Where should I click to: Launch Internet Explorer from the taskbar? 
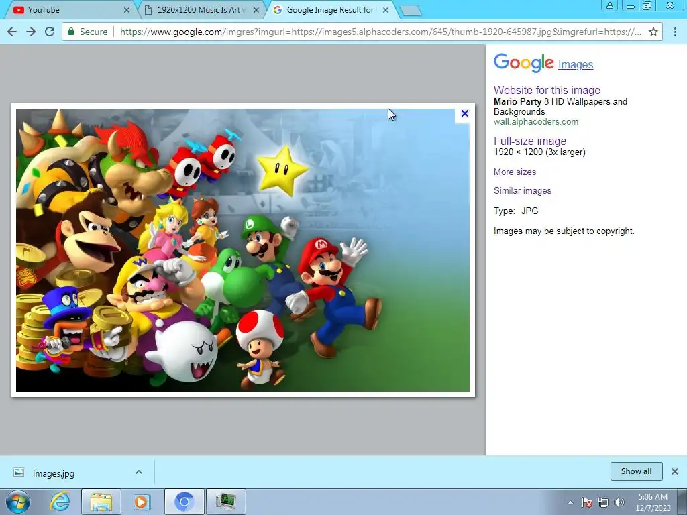pyautogui.click(x=60, y=502)
